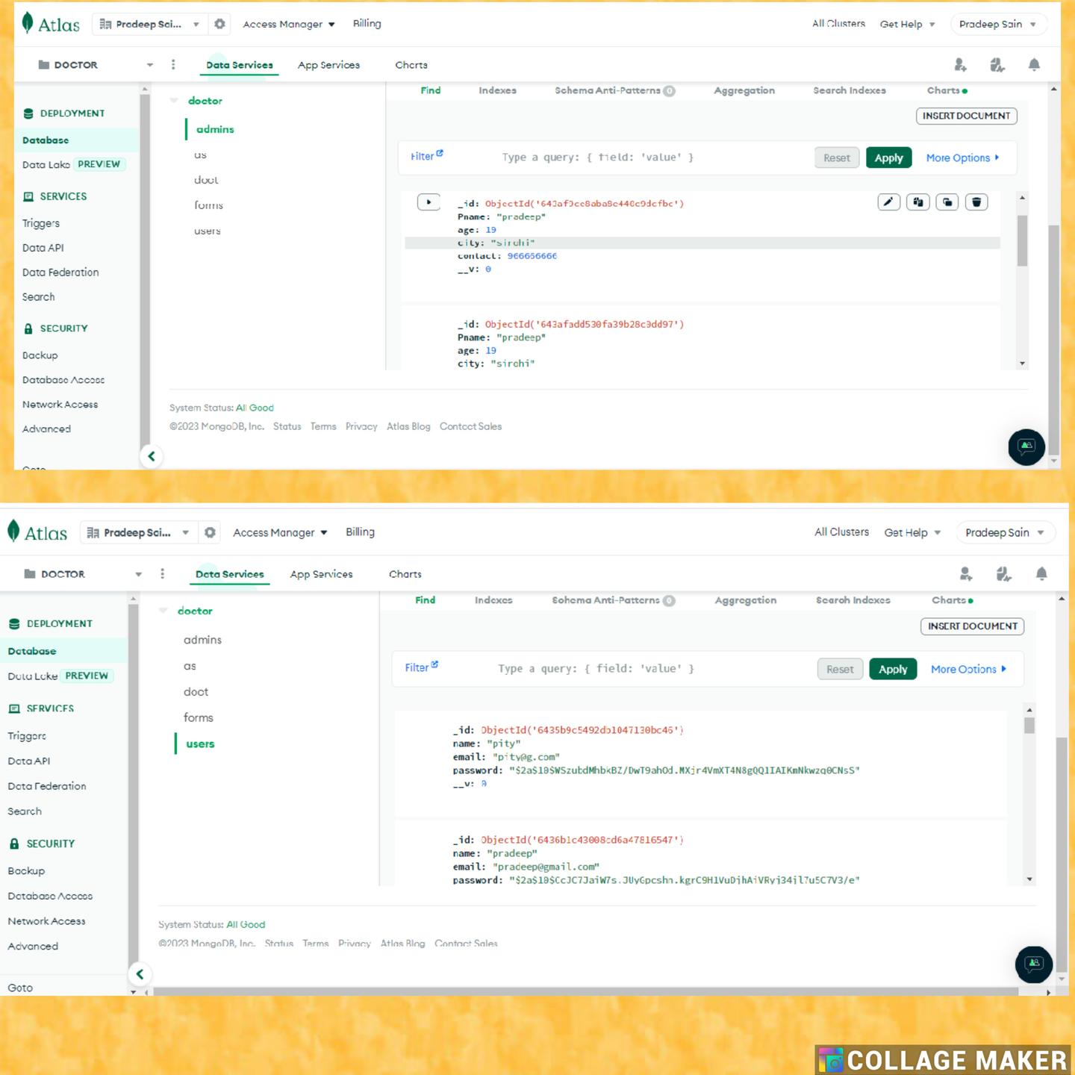
Task: Open Contact Sales footer link, top screenshot
Action: coord(470,426)
